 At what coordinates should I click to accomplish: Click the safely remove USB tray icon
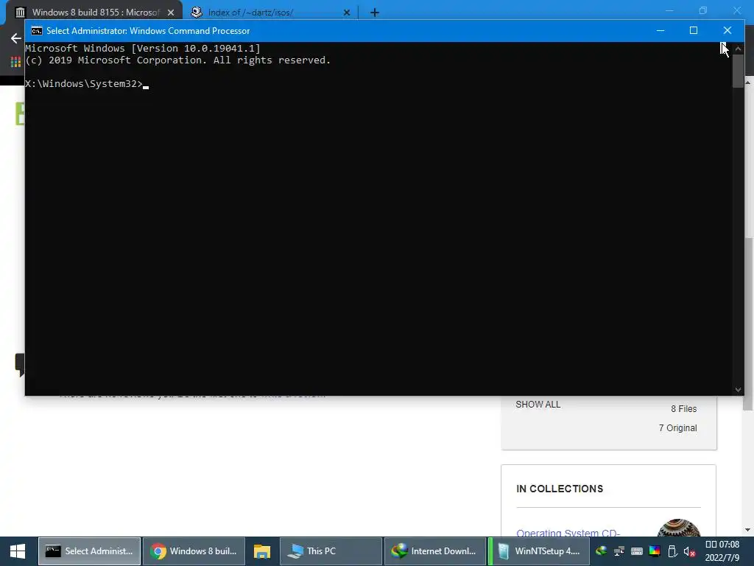(672, 551)
